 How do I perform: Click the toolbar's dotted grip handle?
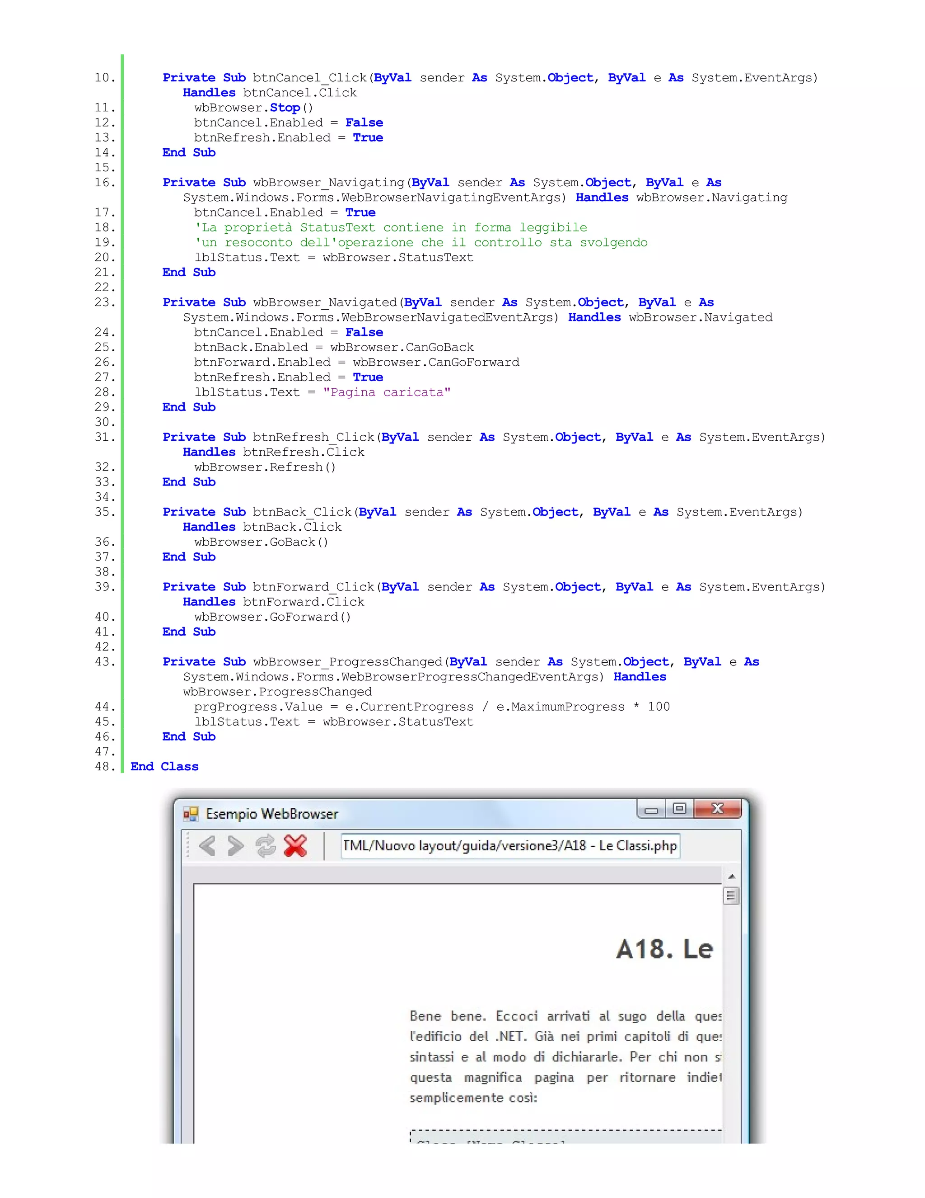[188, 845]
